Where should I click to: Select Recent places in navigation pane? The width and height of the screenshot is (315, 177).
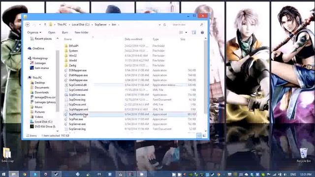(41, 39)
